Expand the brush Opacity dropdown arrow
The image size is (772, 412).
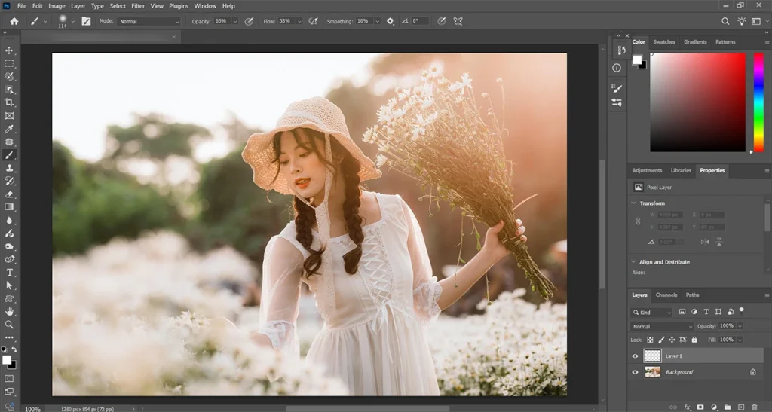[234, 21]
